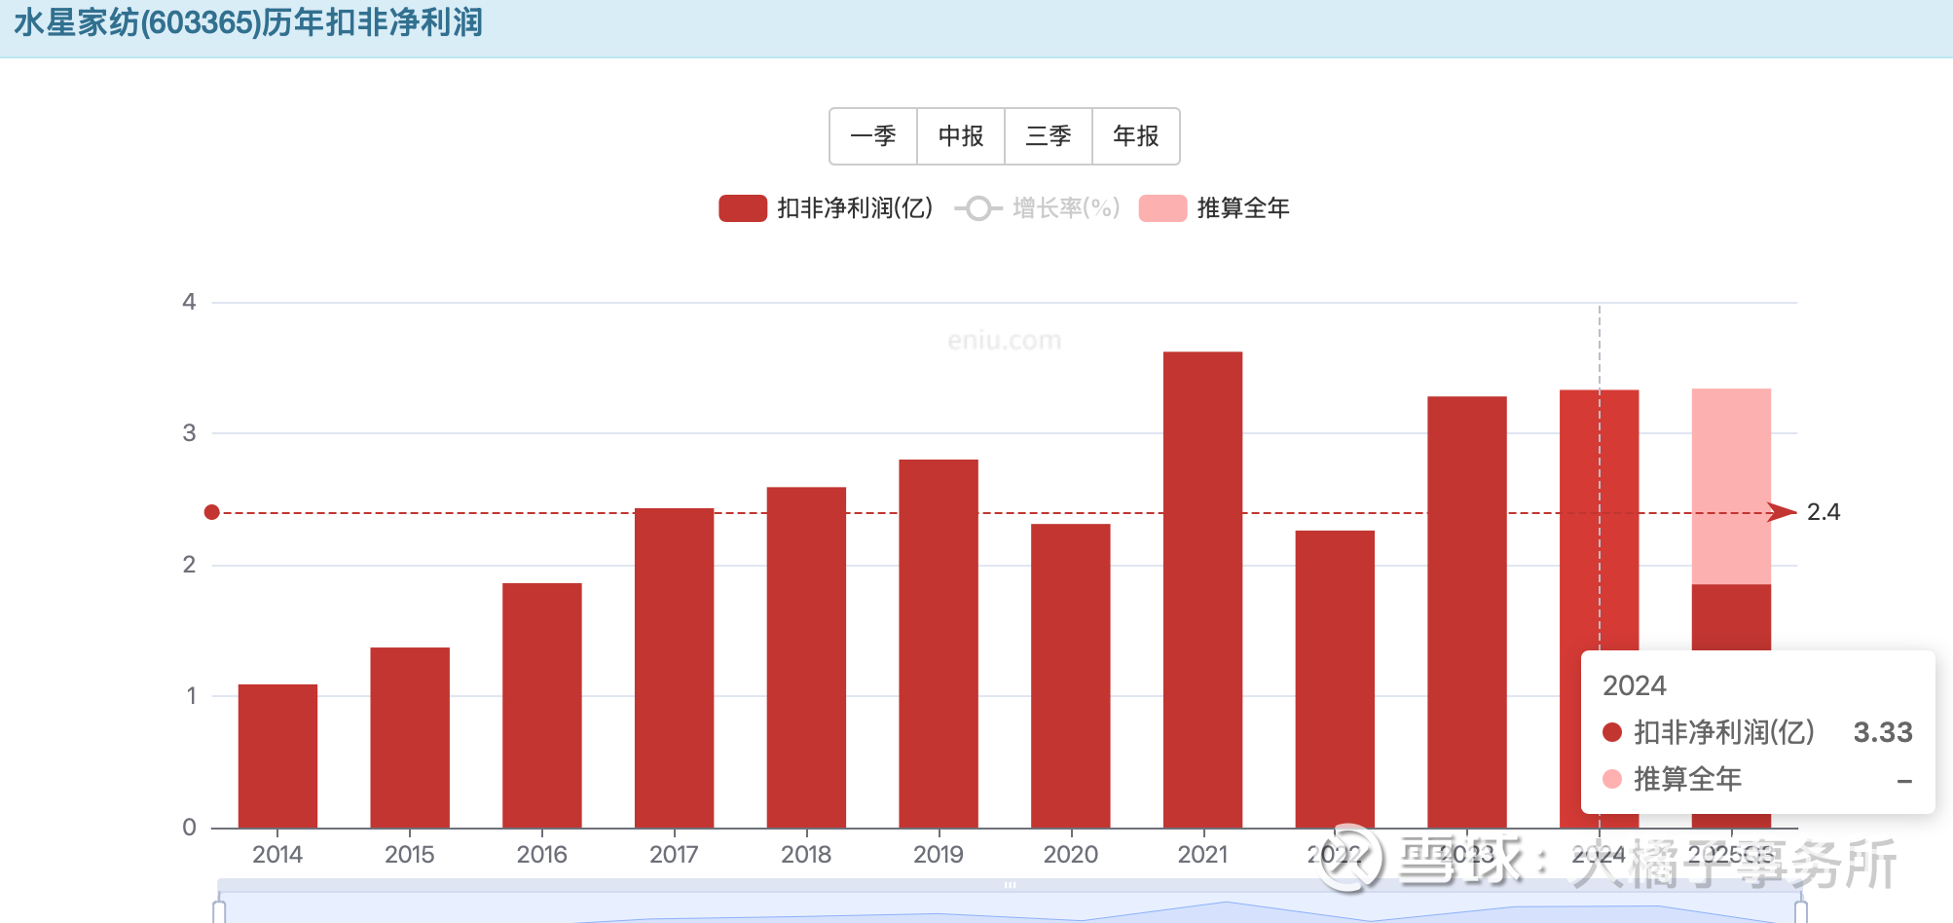Viewport: 1953px width, 923px height.
Task: Click the tallest 2021 profit bar
Action: pos(1203,589)
